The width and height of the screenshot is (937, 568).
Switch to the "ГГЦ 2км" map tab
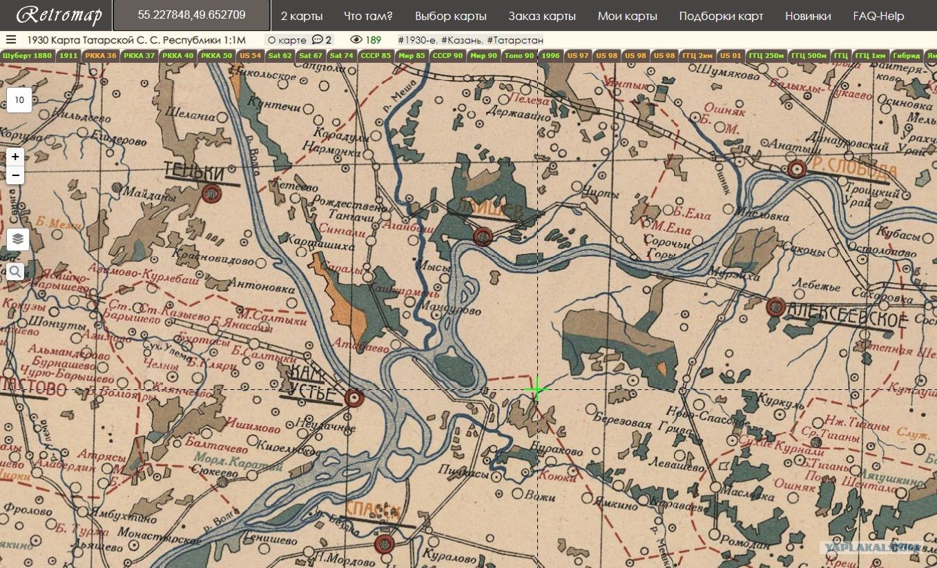click(697, 55)
